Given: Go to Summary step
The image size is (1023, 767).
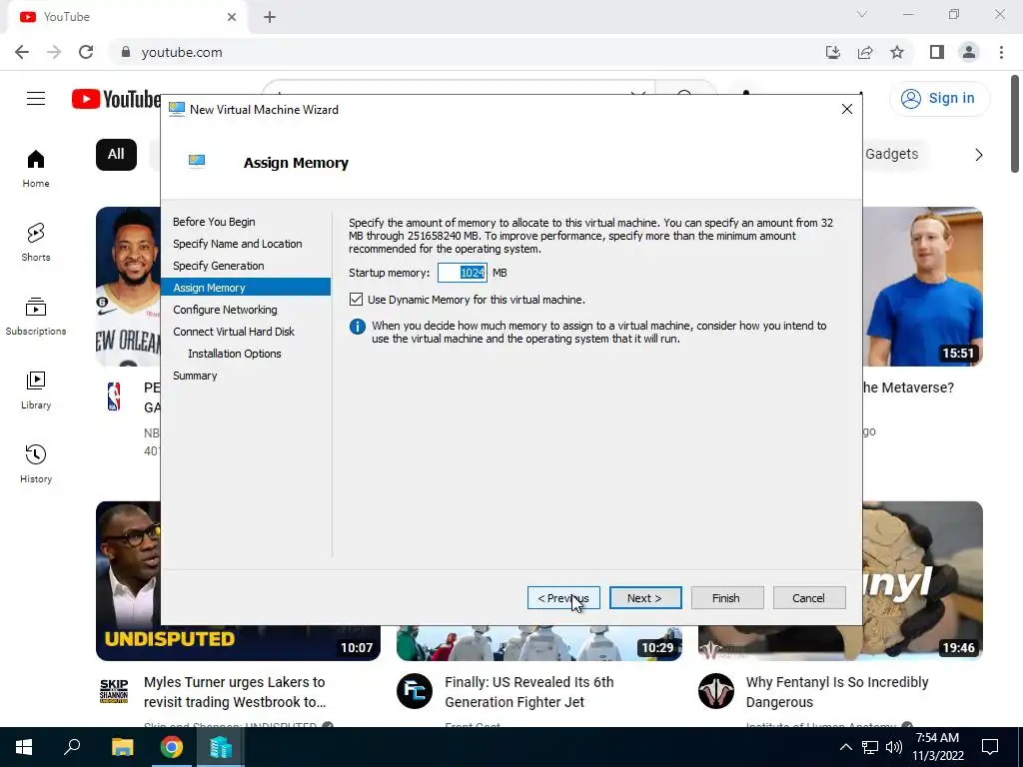Looking at the screenshot, I should coord(195,376).
